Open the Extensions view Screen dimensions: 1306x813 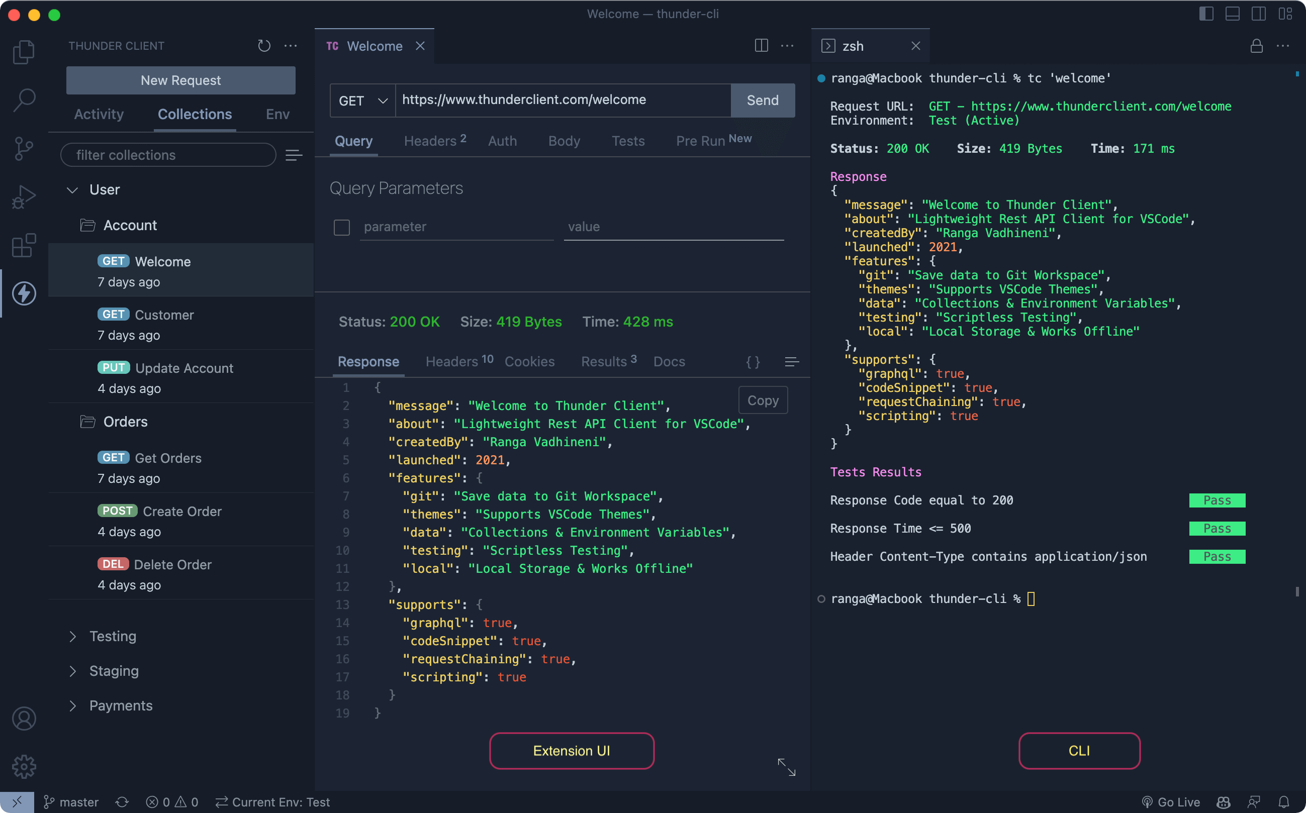(24, 246)
